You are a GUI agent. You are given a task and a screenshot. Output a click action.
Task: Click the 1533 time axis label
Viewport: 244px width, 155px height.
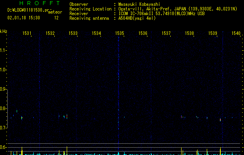tap(73, 33)
